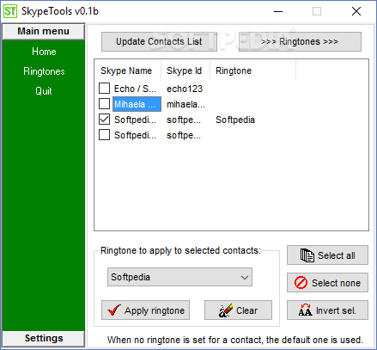Select the Echo / S... name text
This screenshot has height=350, width=377.
click(135, 89)
